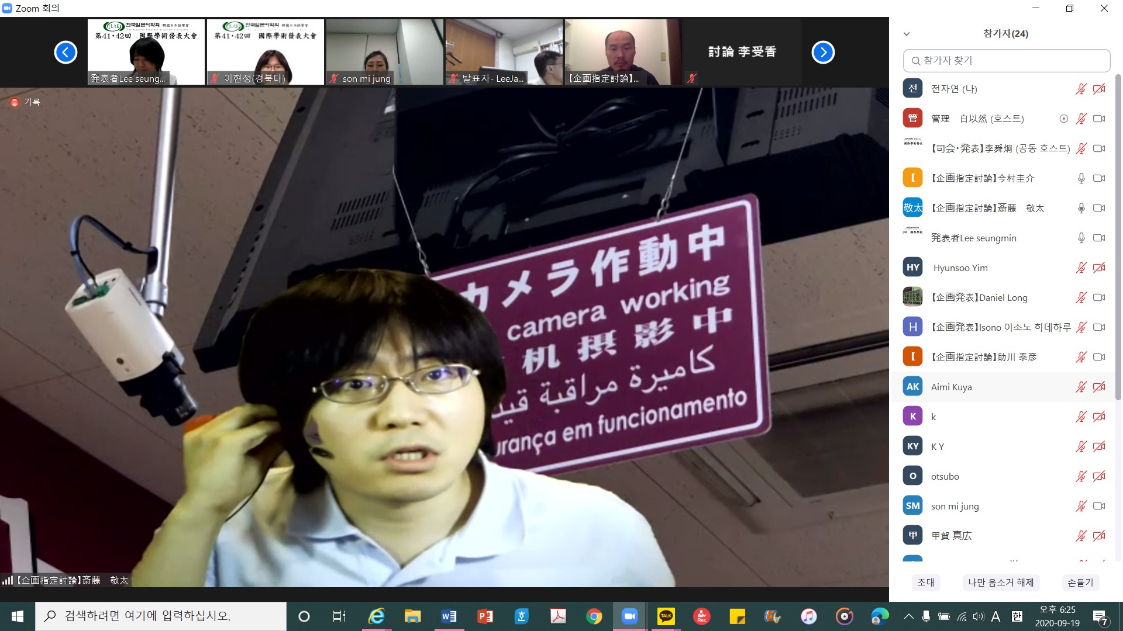This screenshot has height=631, width=1123.
Task: Click the microphone icon beside 今村圭介
Action: click(1081, 178)
